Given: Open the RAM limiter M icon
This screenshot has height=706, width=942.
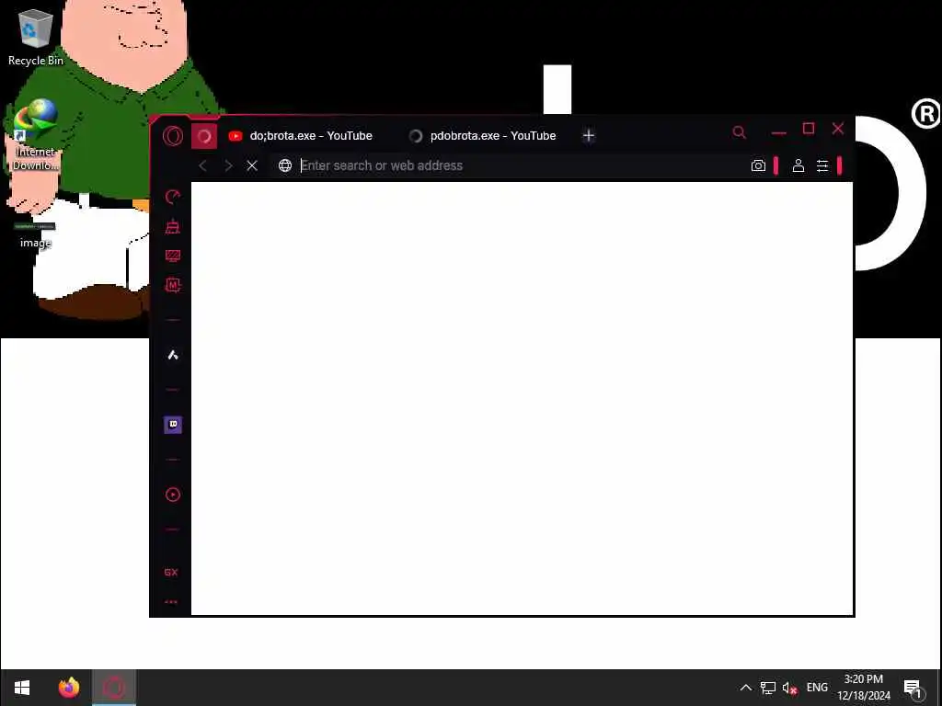Looking at the screenshot, I should 173,285.
